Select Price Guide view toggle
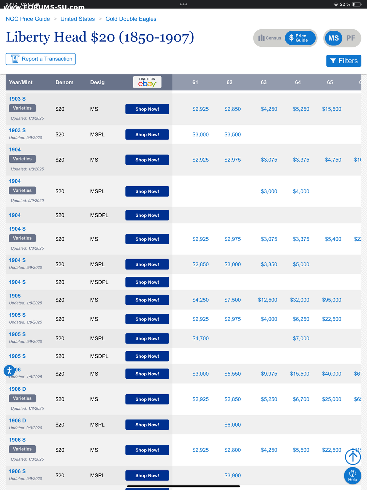The width and height of the screenshot is (367, 490). coord(300,38)
